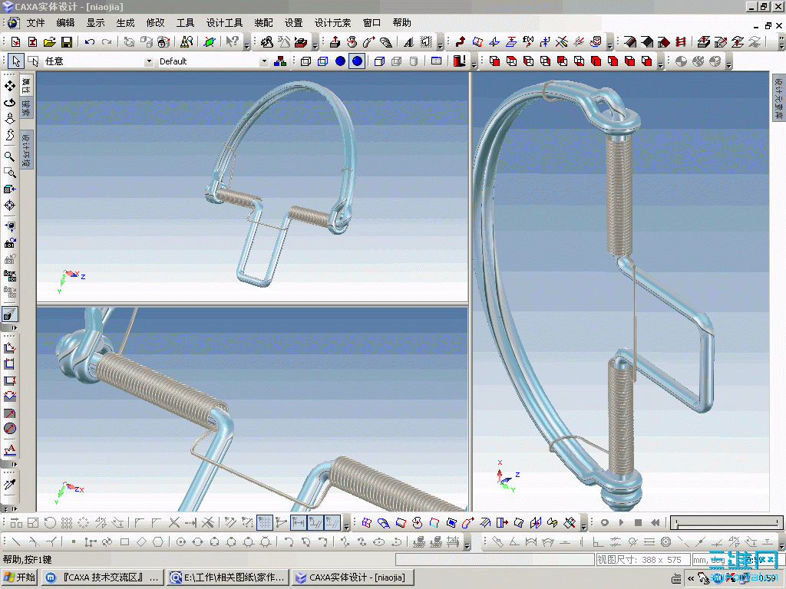Select the Orbit rotate camera tool
786x589 pixels.
click(9, 102)
